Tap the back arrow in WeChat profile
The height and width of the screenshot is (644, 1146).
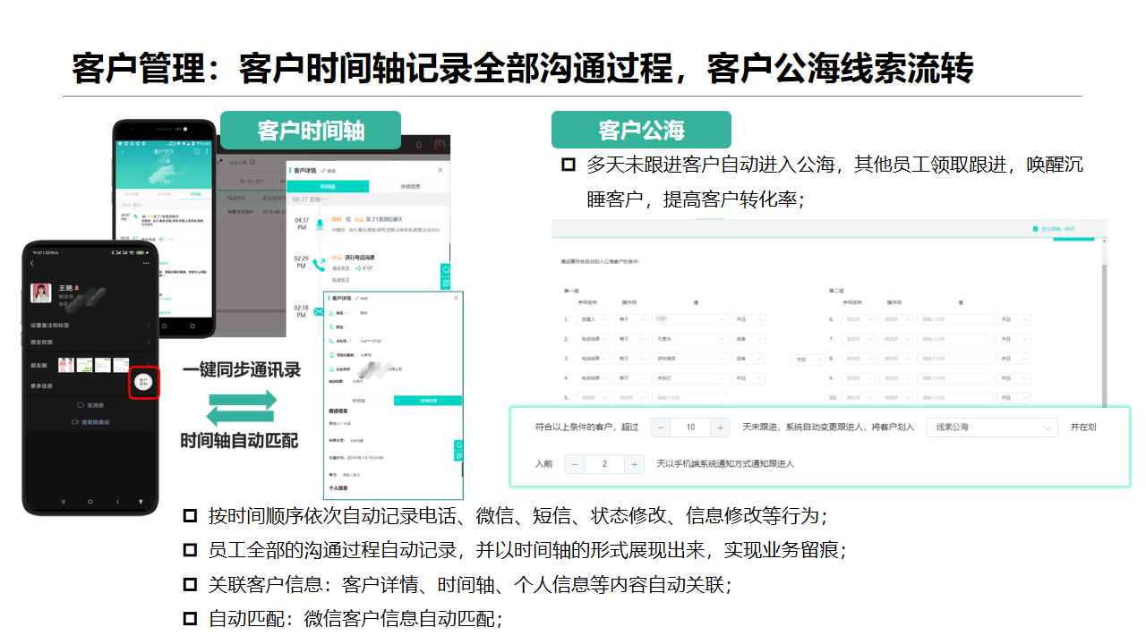(x=32, y=263)
